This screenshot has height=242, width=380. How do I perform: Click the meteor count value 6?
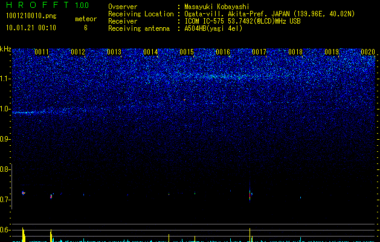tap(86, 28)
